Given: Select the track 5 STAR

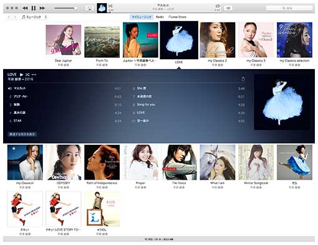Looking at the screenshot, I should click(64, 121).
